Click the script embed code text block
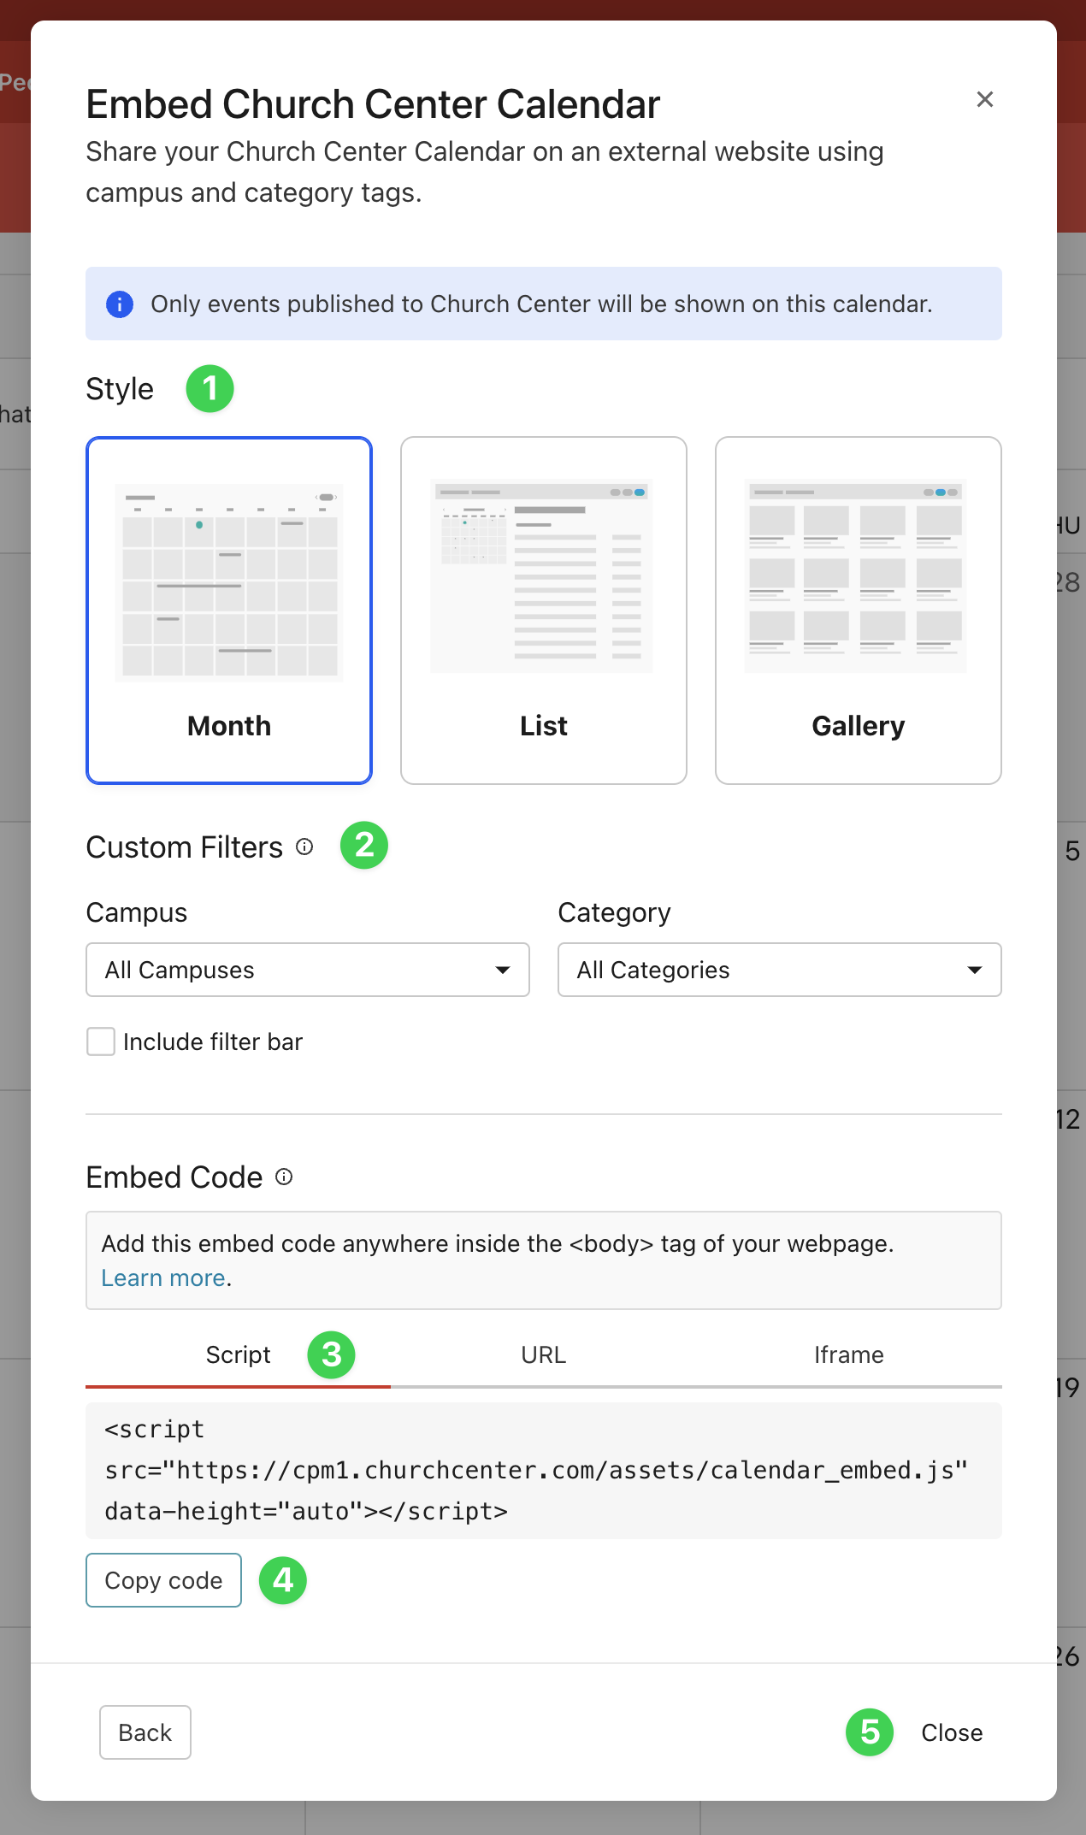The height and width of the screenshot is (1835, 1086). click(544, 1471)
